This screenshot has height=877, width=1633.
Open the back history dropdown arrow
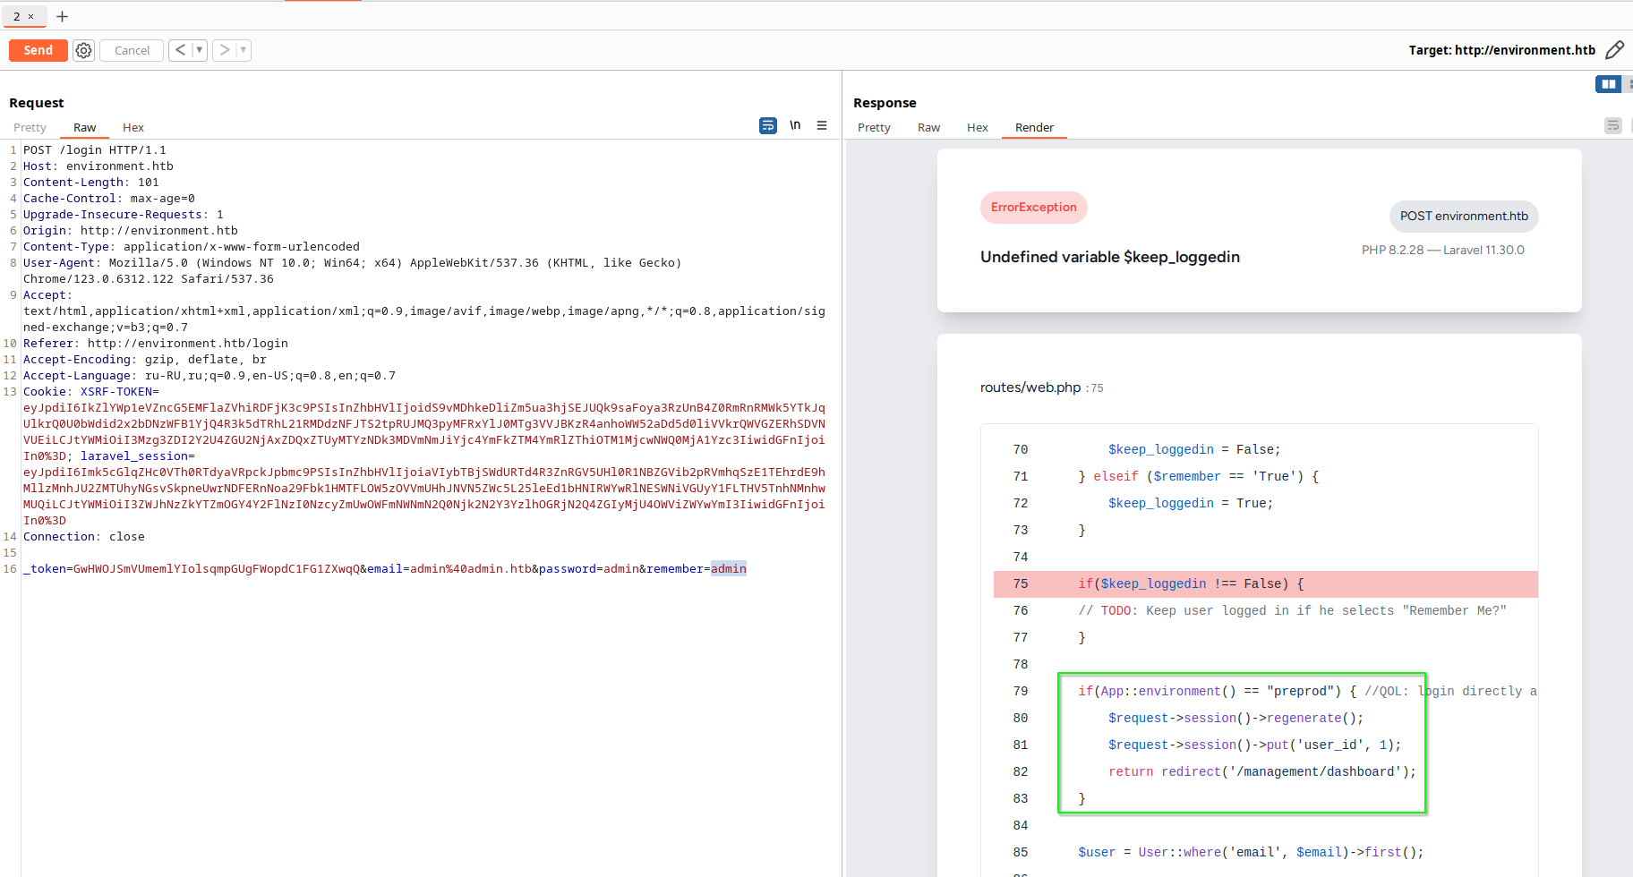pyautogui.click(x=200, y=50)
